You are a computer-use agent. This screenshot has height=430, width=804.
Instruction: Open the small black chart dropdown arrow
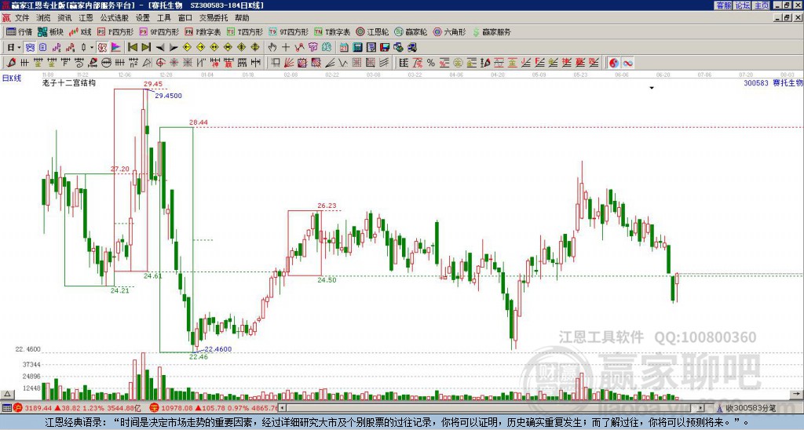652,88
